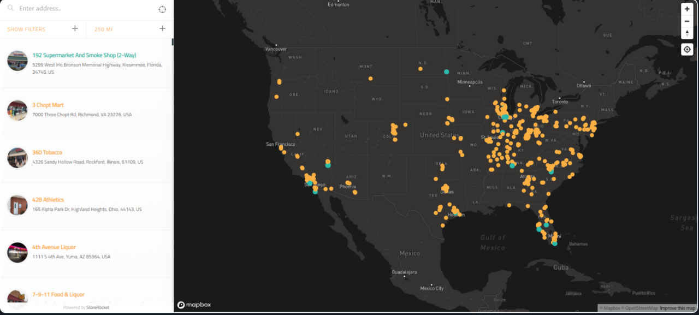Zoom out on the map
This screenshot has height=315, width=699.
687,21
